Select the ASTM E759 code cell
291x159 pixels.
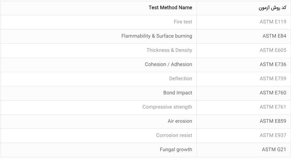coord(273,79)
